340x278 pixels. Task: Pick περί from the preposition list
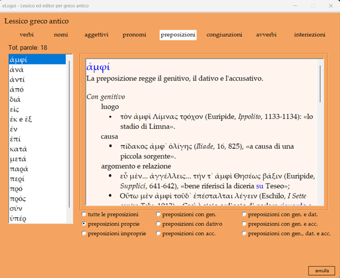(18, 179)
